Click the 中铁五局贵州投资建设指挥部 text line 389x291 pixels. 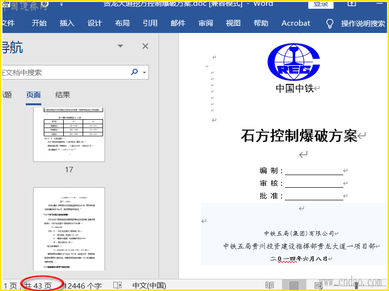[x=299, y=246]
